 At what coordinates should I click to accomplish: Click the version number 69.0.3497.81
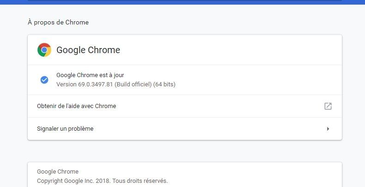coord(96,84)
